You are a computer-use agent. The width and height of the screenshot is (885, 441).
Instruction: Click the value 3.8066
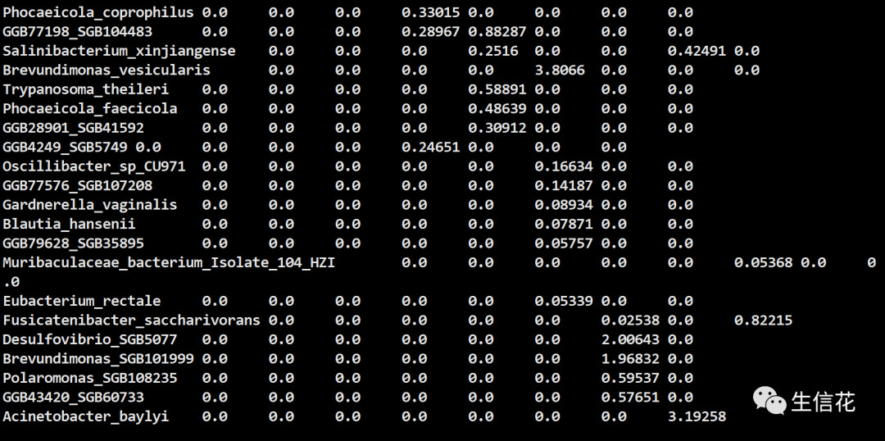click(560, 70)
